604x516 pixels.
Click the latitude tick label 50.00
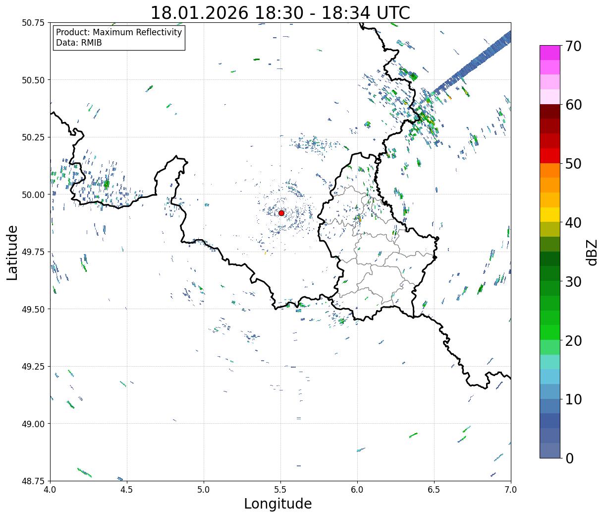tap(33, 194)
